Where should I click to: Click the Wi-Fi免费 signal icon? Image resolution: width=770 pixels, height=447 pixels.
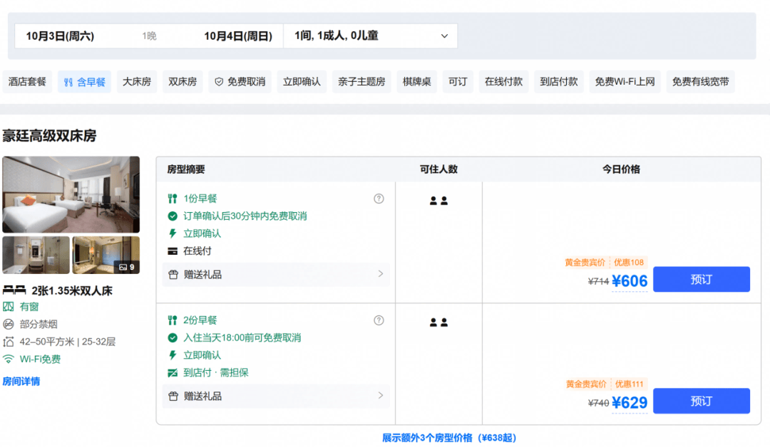click(x=9, y=359)
